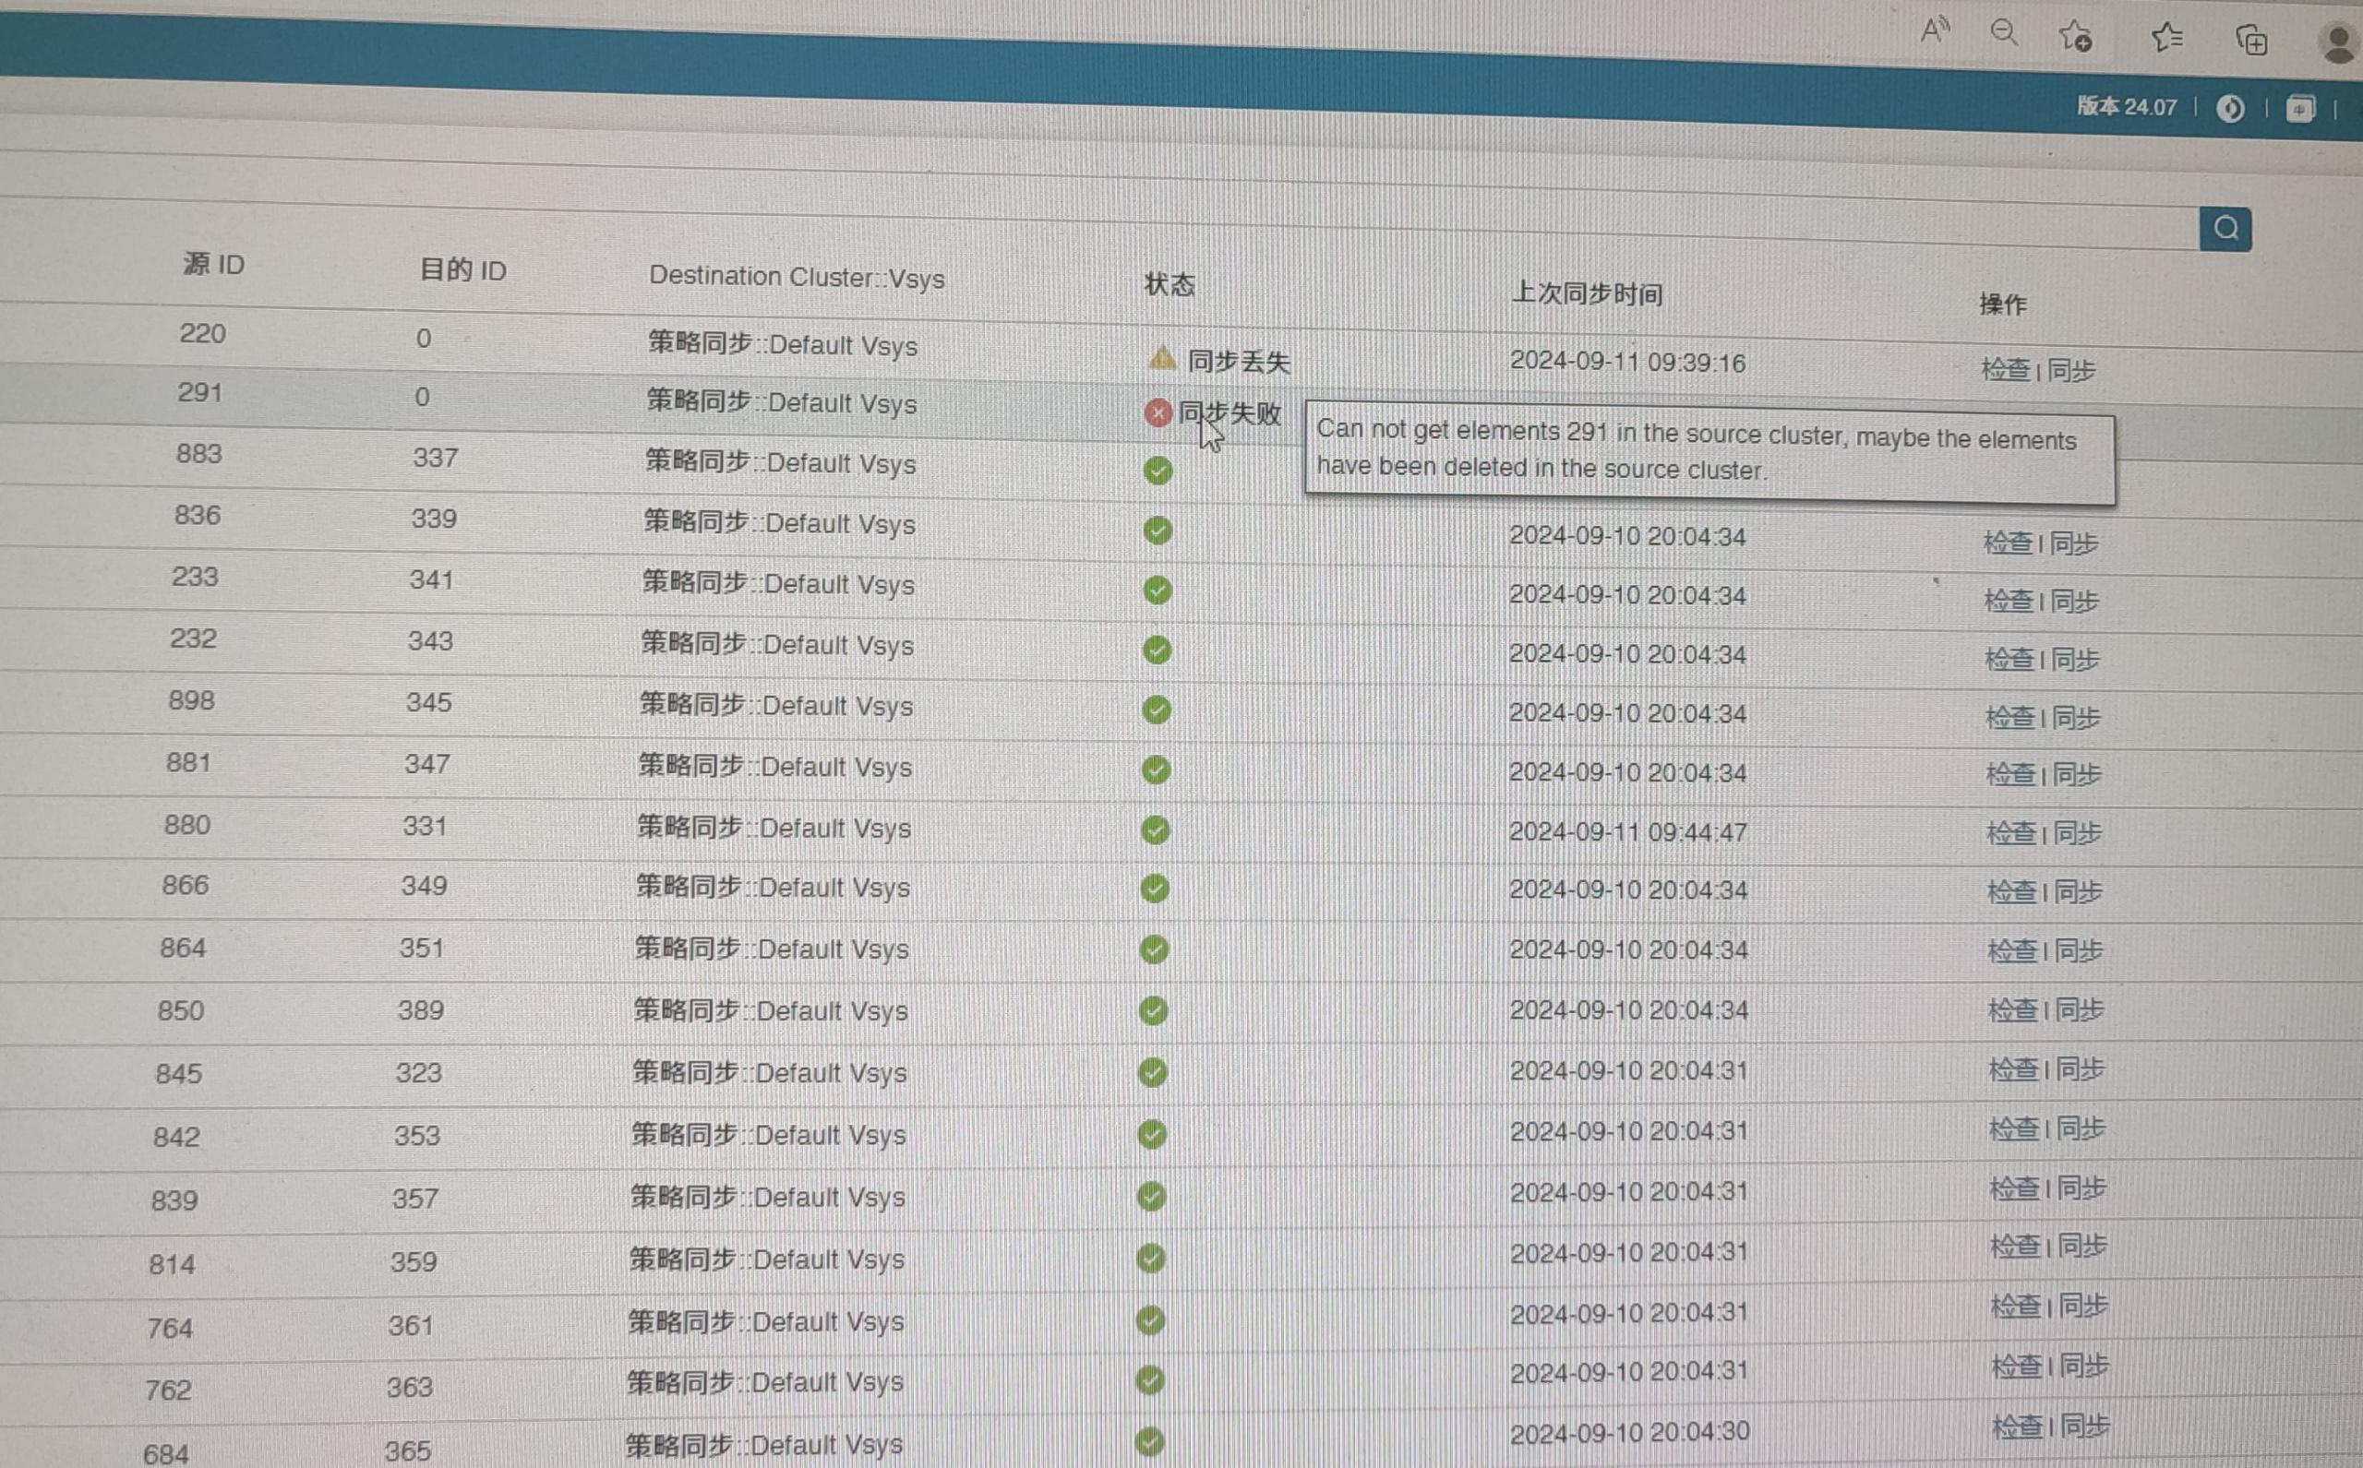Image resolution: width=2363 pixels, height=1468 pixels.
Task: Click the language switch icon in header
Action: (2300, 109)
